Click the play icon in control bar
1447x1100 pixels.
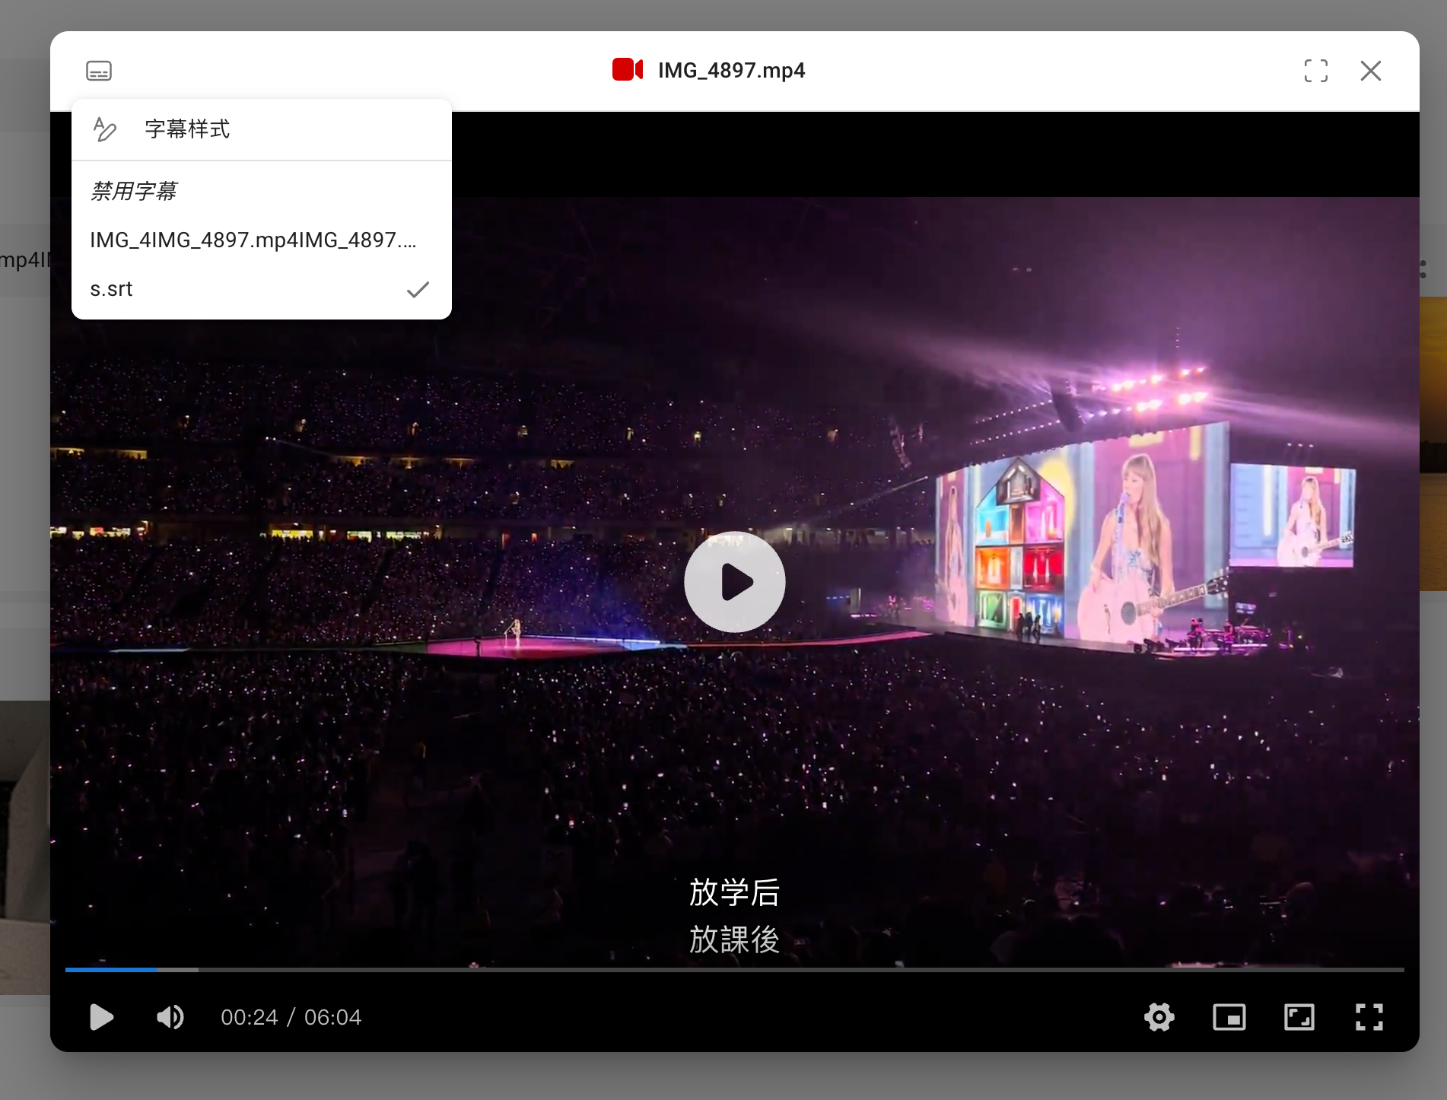(x=101, y=1017)
